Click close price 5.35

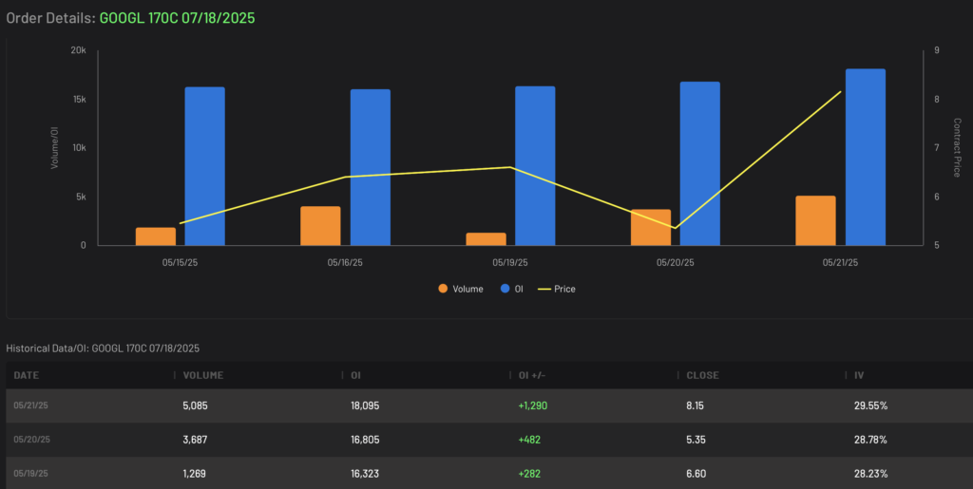(x=696, y=440)
